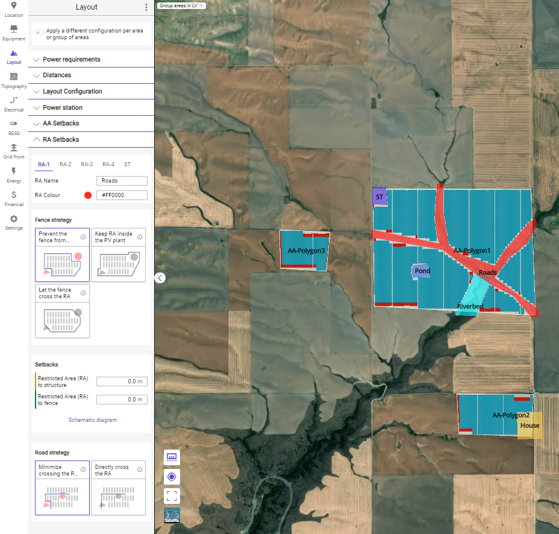Click the red RA Colour swatch

(88, 195)
